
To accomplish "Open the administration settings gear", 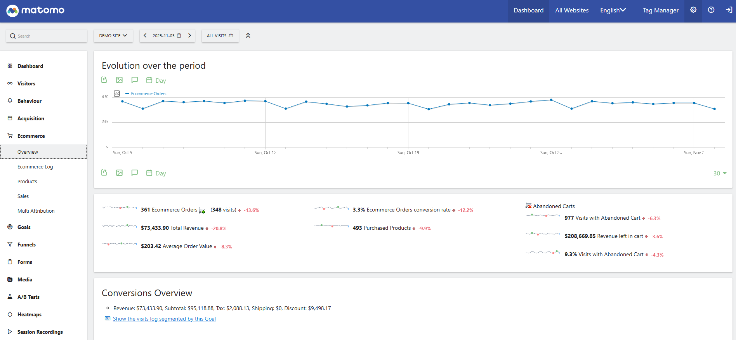I will (693, 10).
